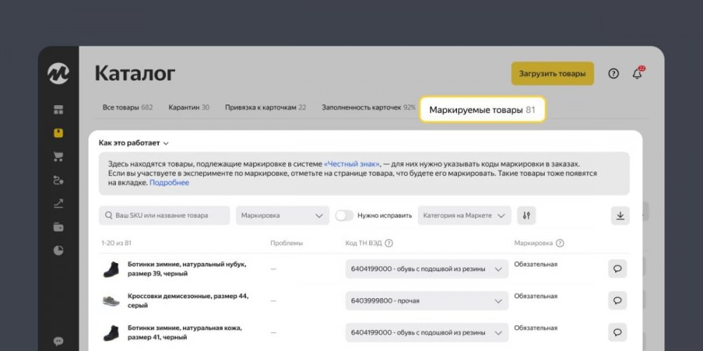The image size is (703, 351).
Task: Open the "Категория на Маркете" dropdown
Action: (464, 216)
